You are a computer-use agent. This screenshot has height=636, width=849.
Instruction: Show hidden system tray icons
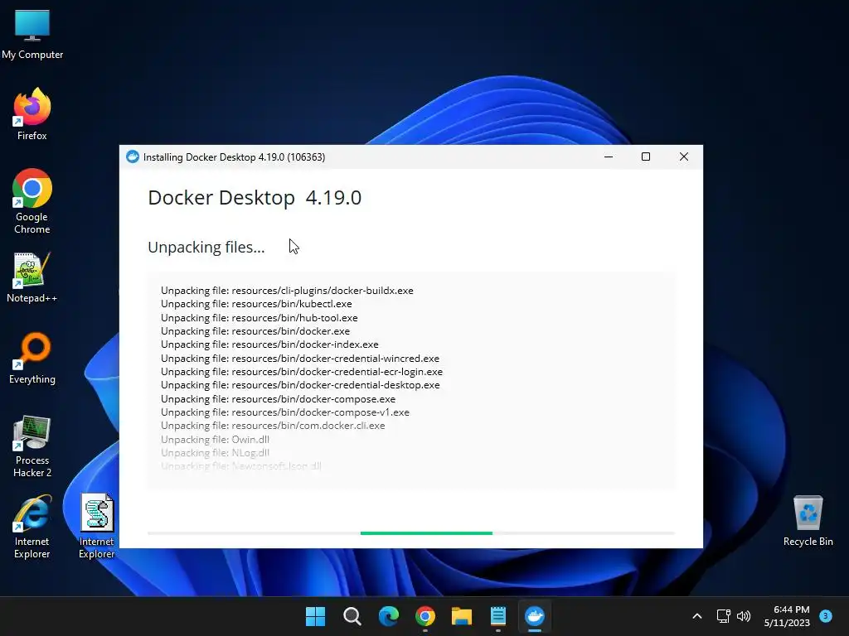[x=697, y=616]
